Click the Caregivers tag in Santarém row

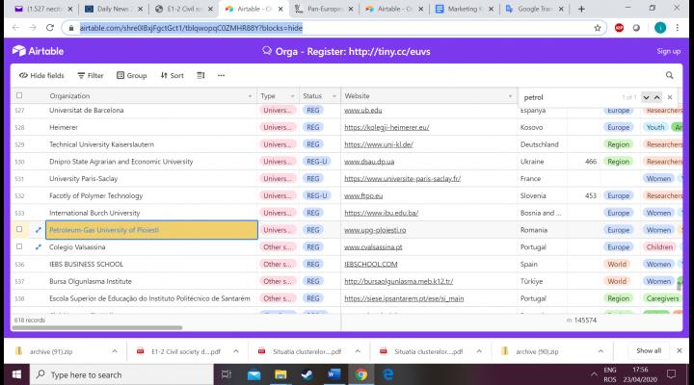click(x=662, y=298)
